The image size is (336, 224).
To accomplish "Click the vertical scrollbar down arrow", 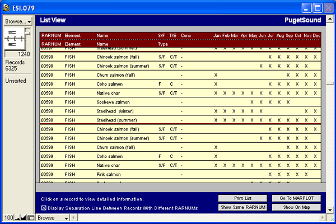I will (330, 210).
